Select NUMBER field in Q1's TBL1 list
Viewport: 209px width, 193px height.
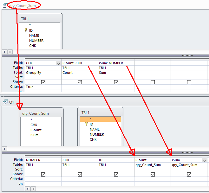click(100, 134)
